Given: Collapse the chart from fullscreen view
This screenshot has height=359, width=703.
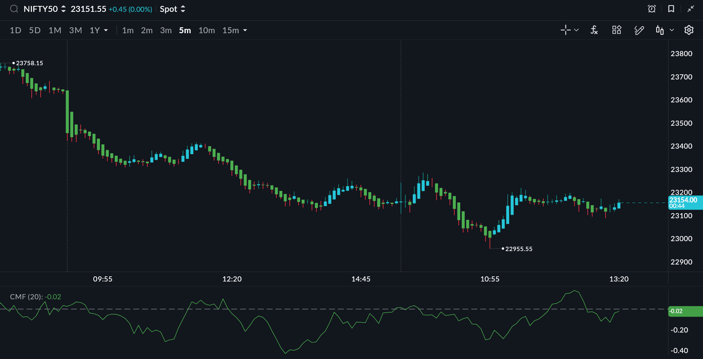Looking at the screenshot, I should 690,9.
